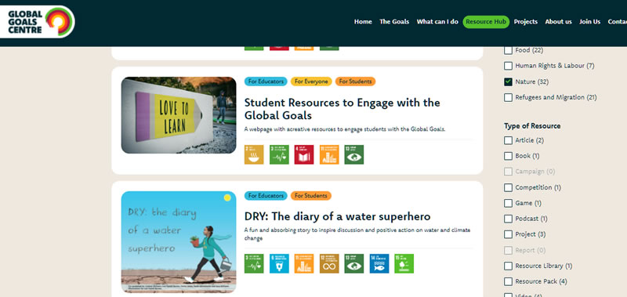Click SDG 3 Good Health icon in DRY diary card
The width and height of the screenshot is (627, 297).
pyautogui.click(x=254, y=263)
